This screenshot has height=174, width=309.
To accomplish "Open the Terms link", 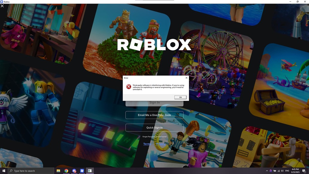I will tap(147, 144).
